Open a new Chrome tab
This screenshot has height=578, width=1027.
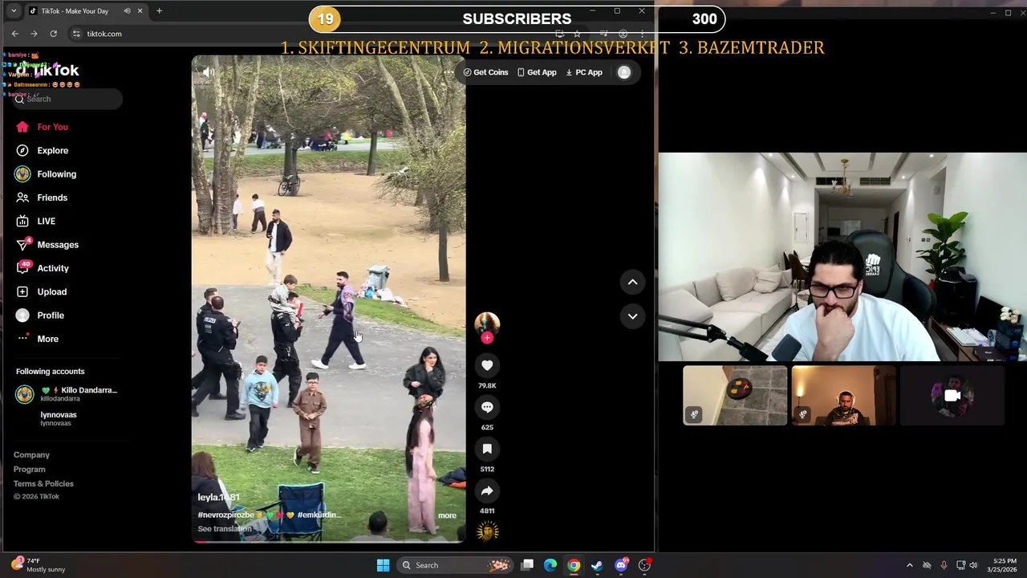pos(159,11)
